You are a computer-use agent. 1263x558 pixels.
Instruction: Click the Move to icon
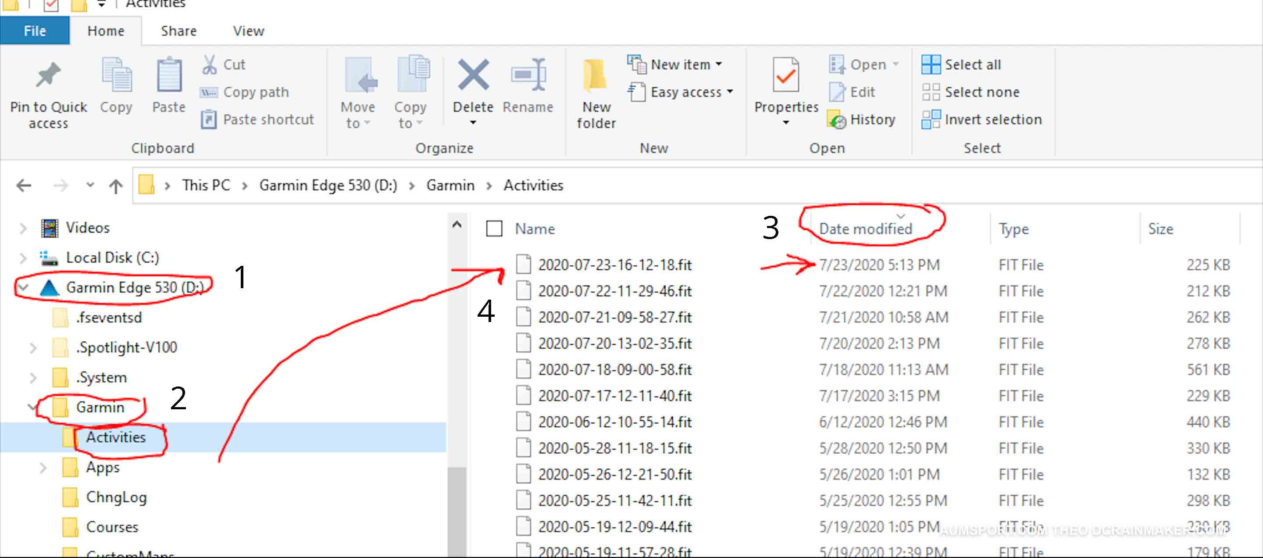click(x=360, y=75)
